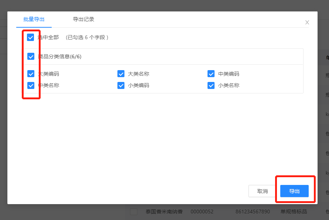Click the 已勾选 6 个字段 summary text
The image size is (329, 220).
(x=87, y=38)
